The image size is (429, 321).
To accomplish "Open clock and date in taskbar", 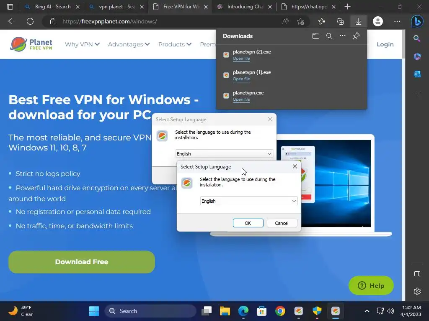I will point(411,311).
